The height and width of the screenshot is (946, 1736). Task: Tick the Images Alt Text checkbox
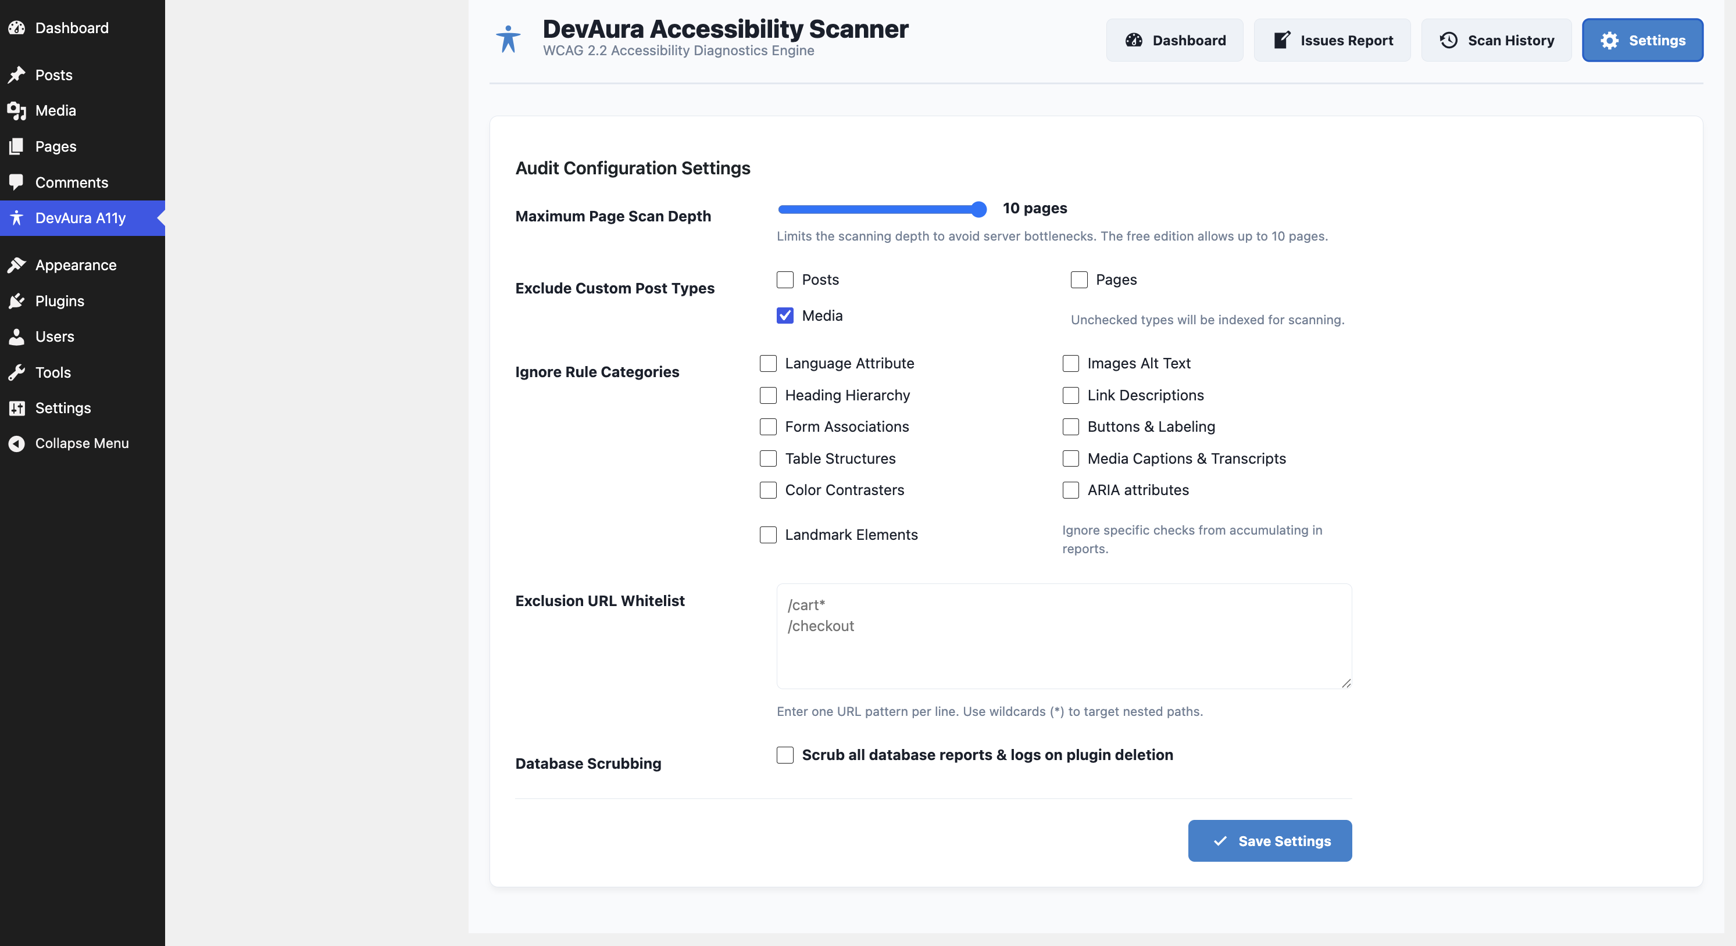[1071, 363]
